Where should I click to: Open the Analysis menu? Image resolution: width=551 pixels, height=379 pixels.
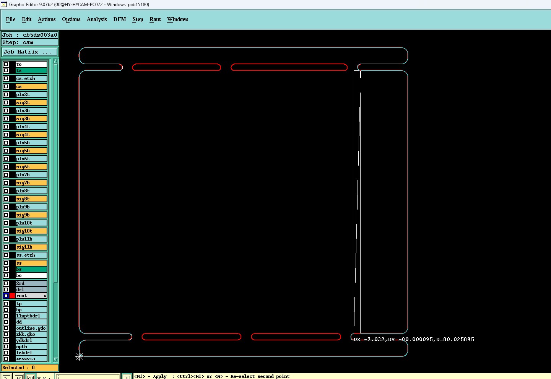pyautogui.click(x=97, y=19)
